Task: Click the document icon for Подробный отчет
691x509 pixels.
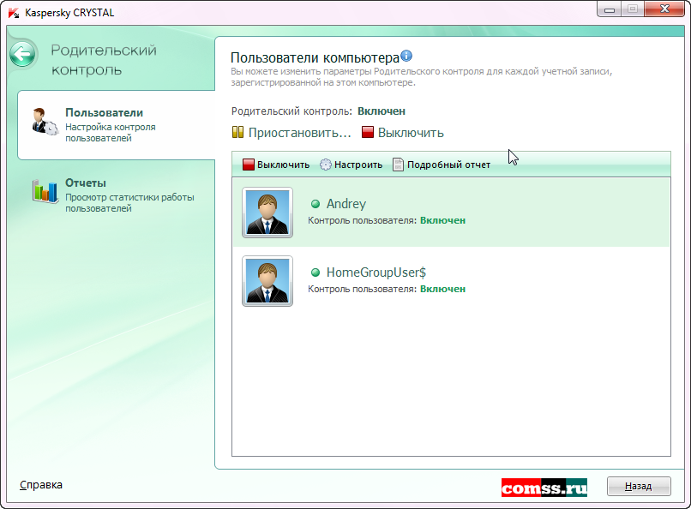Action: point(398,165)
